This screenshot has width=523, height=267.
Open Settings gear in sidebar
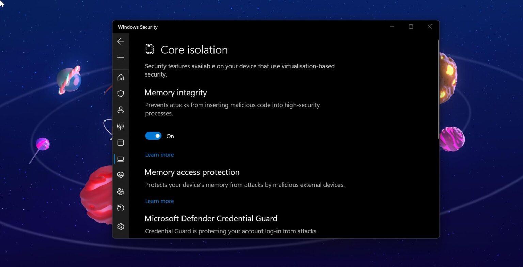click(121, 227)
